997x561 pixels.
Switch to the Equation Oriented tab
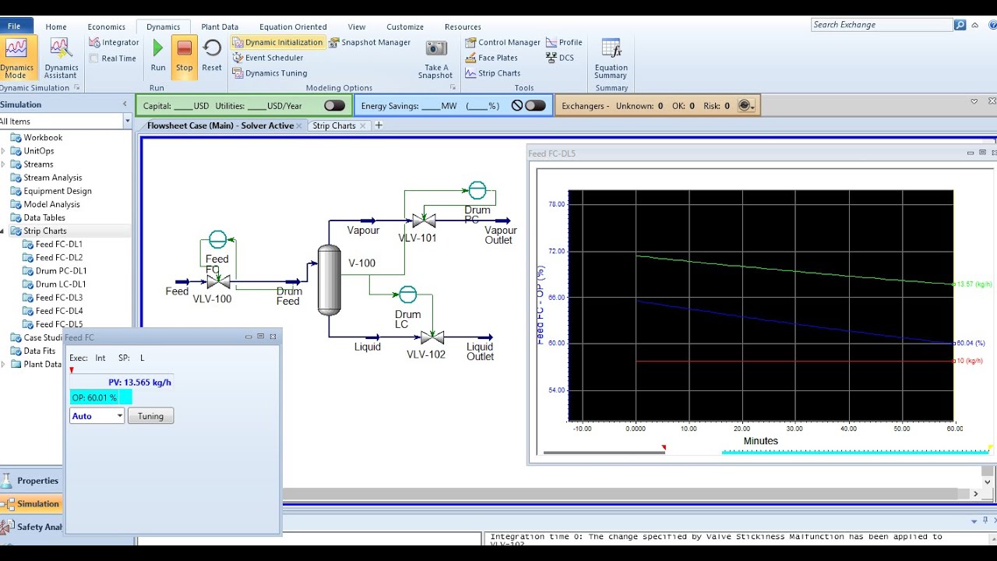[293, 26]
